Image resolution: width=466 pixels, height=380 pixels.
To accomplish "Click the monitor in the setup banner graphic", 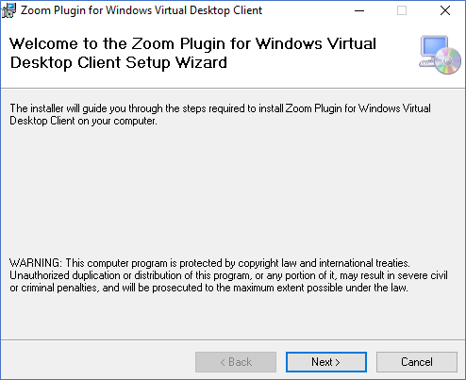I will [x=434, y=48].
